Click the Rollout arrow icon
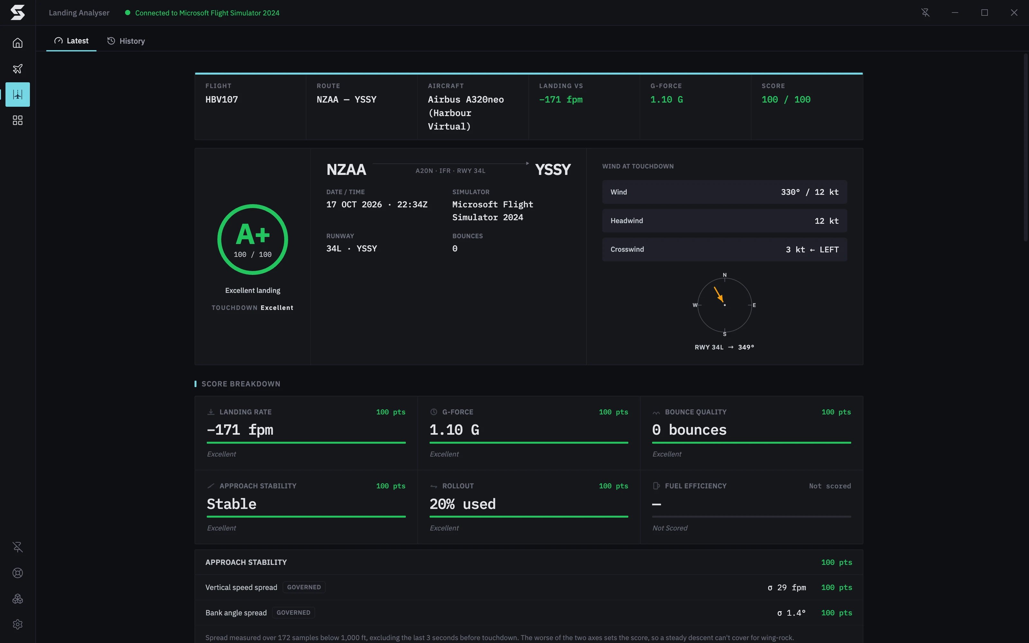Image resolution: width=1029 pixels, height=643 pixels. coord(433,486)
